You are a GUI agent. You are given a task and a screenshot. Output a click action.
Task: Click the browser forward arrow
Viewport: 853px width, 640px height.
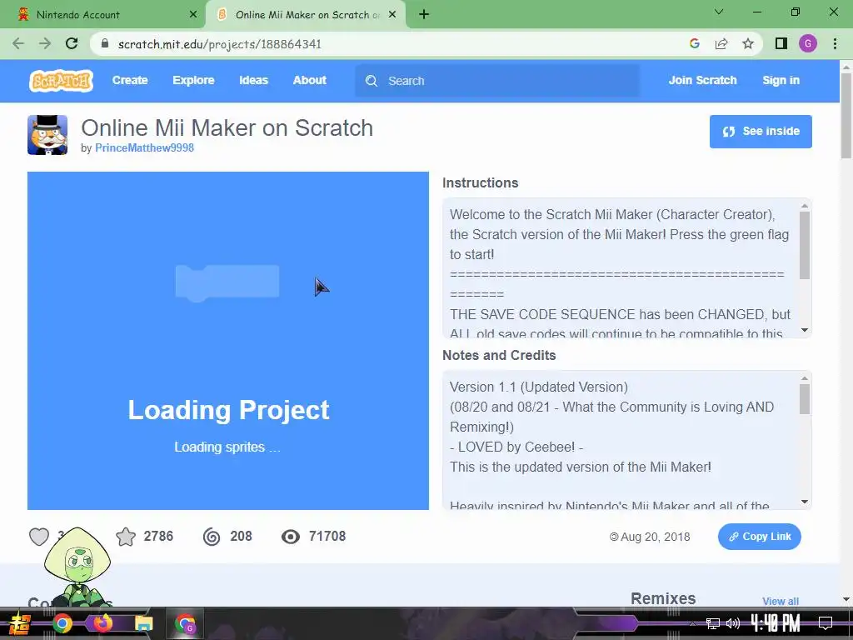pyautogui.click(x=45, y=43)
